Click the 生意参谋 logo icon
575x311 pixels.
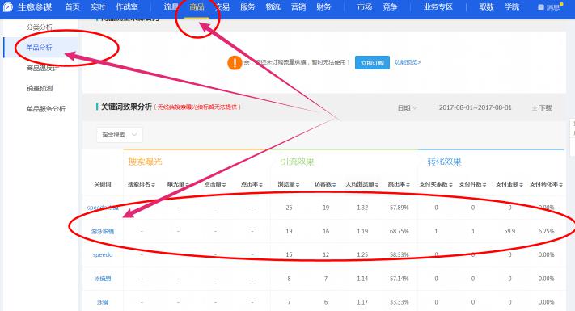coord(8,7)
